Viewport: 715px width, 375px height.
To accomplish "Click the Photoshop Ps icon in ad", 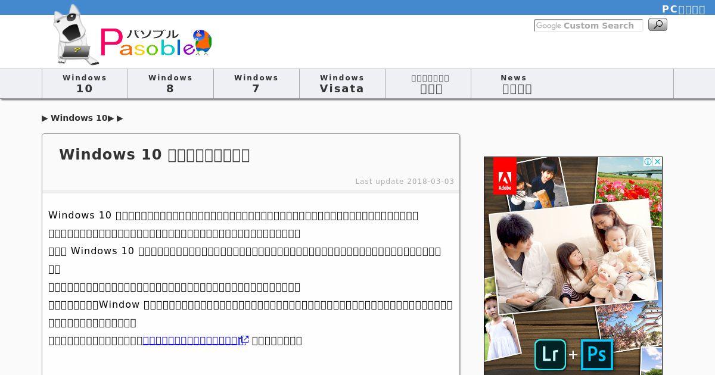I will click(596, 355).
